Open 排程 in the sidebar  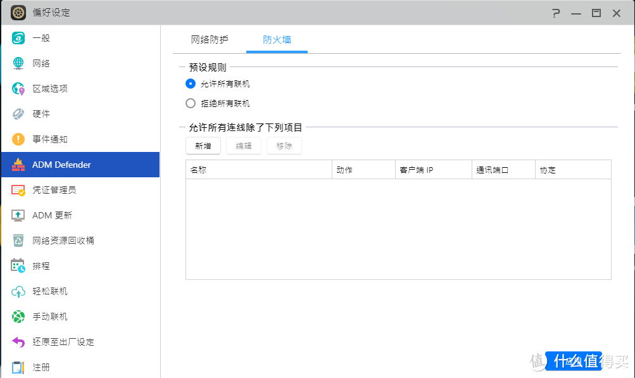[x=80, y=266]
